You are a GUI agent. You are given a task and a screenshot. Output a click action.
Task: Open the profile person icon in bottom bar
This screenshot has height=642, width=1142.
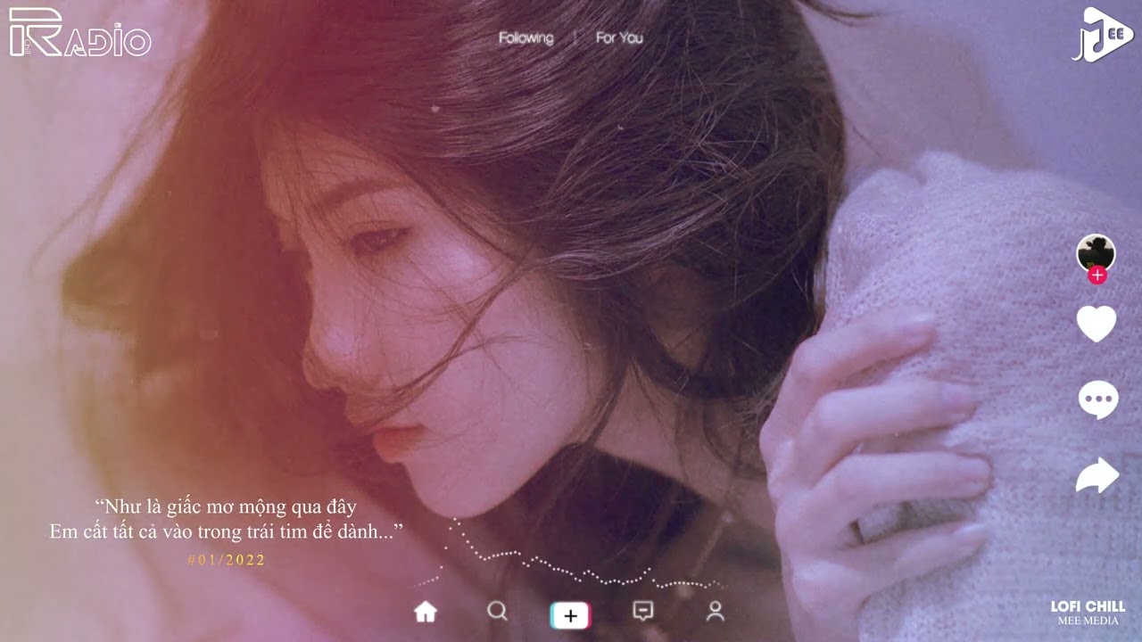point(715,612)
